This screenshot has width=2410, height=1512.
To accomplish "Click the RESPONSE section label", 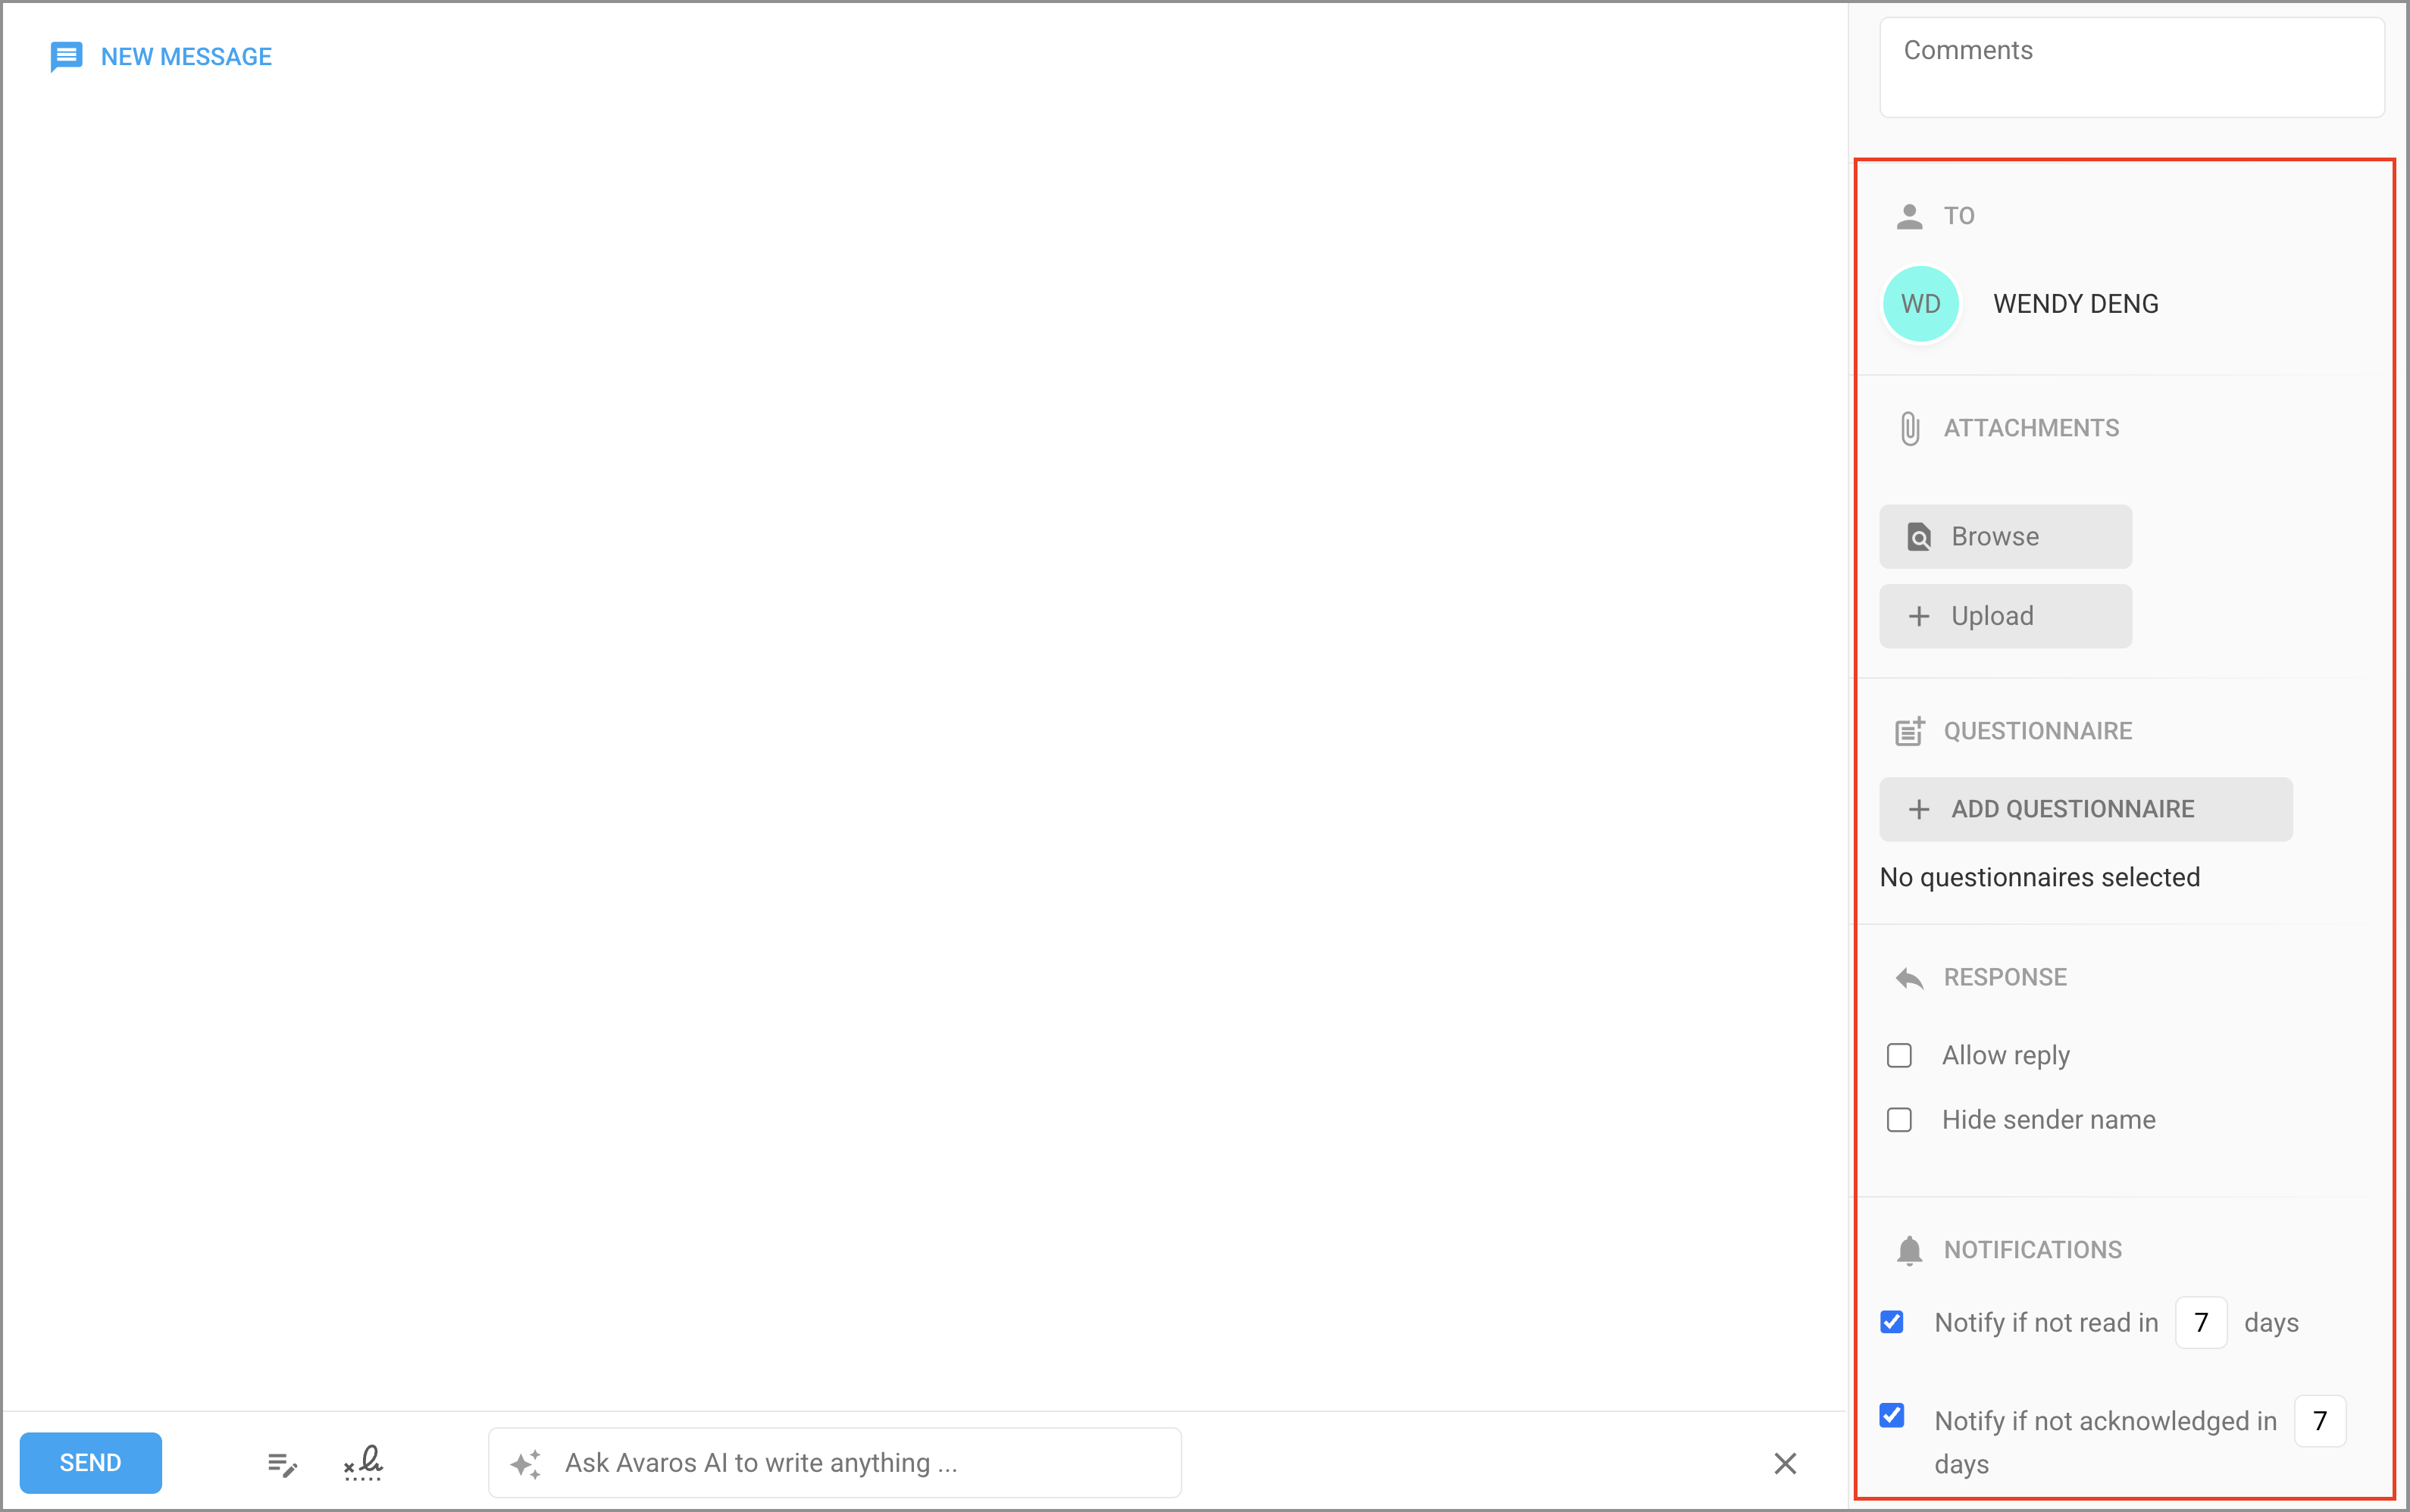I will tap(2005, 977).
